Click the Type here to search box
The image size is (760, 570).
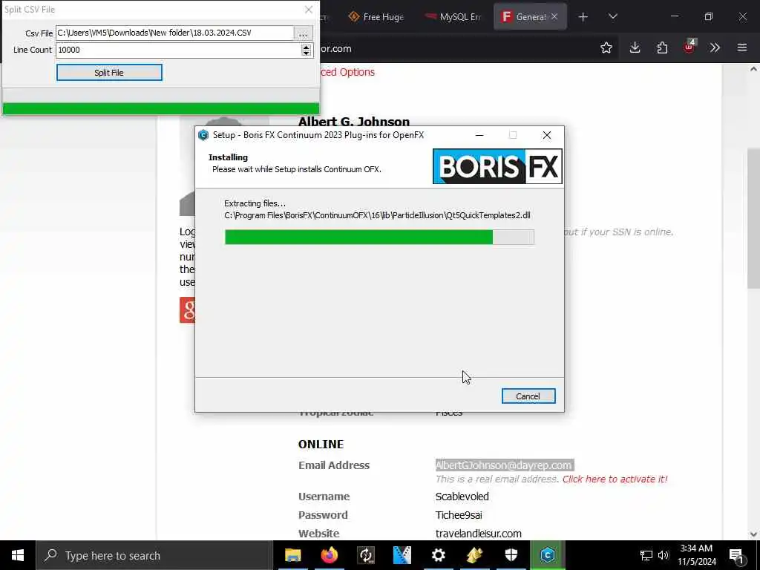(x=154, y=555)
